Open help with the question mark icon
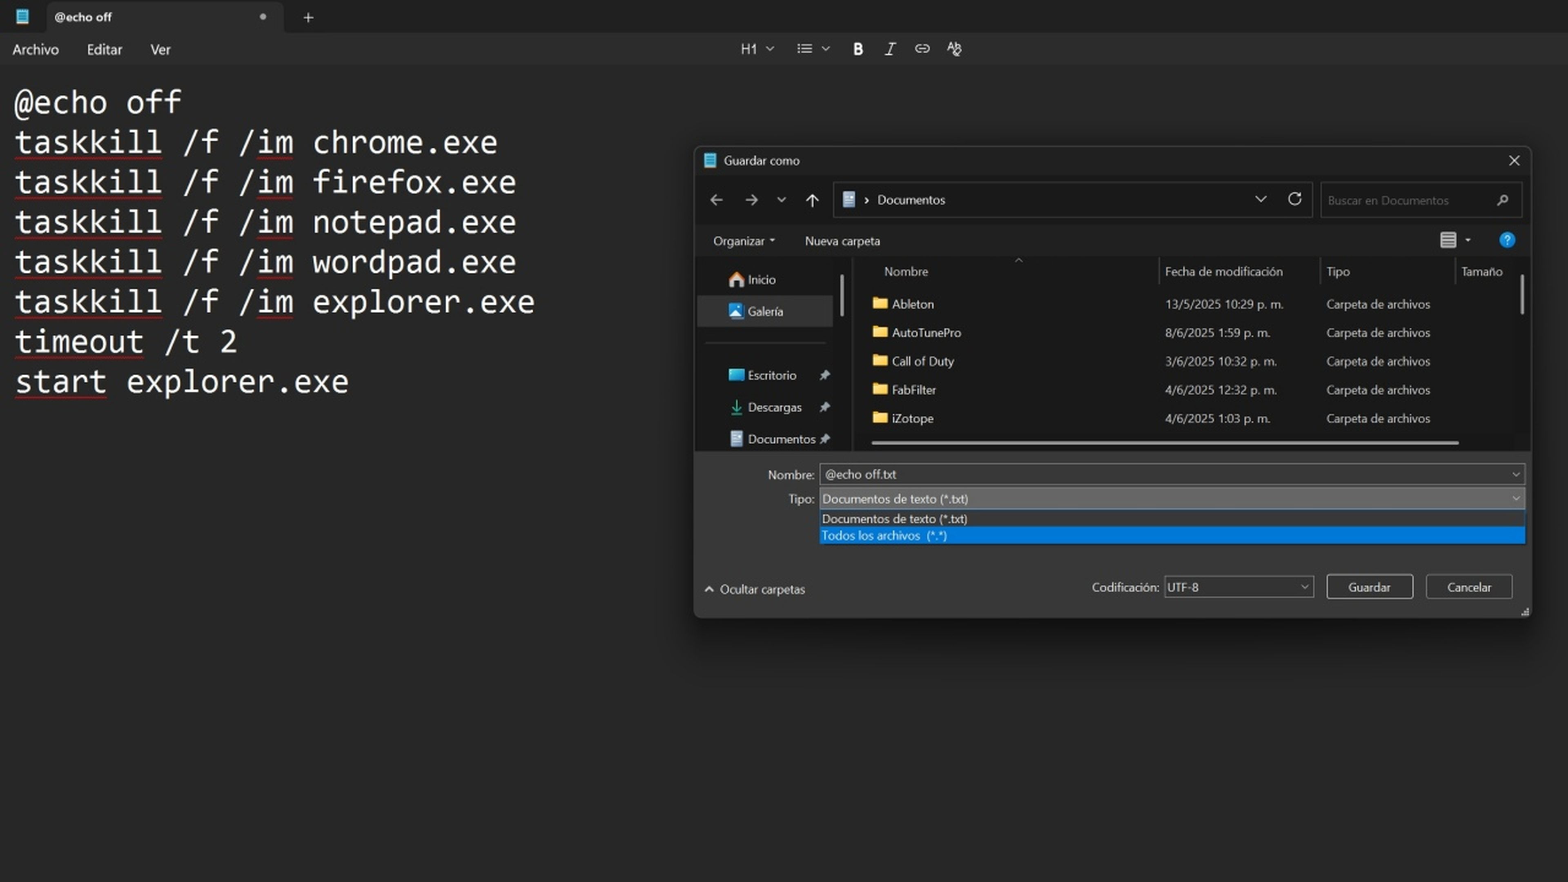Screen dimensions: 1568x882 click(x=1507, y=241)
